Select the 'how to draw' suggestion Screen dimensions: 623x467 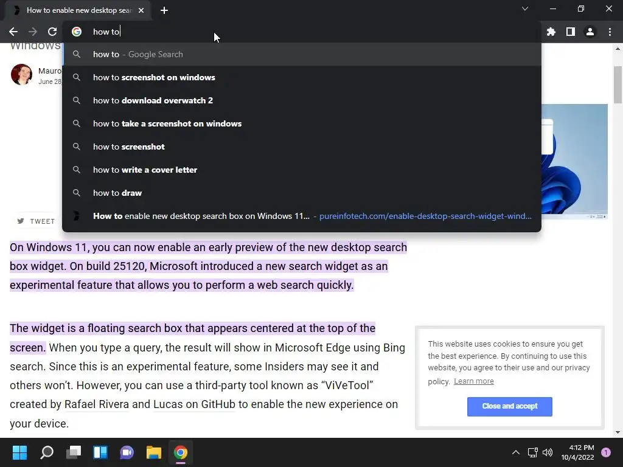coord(302,193)
